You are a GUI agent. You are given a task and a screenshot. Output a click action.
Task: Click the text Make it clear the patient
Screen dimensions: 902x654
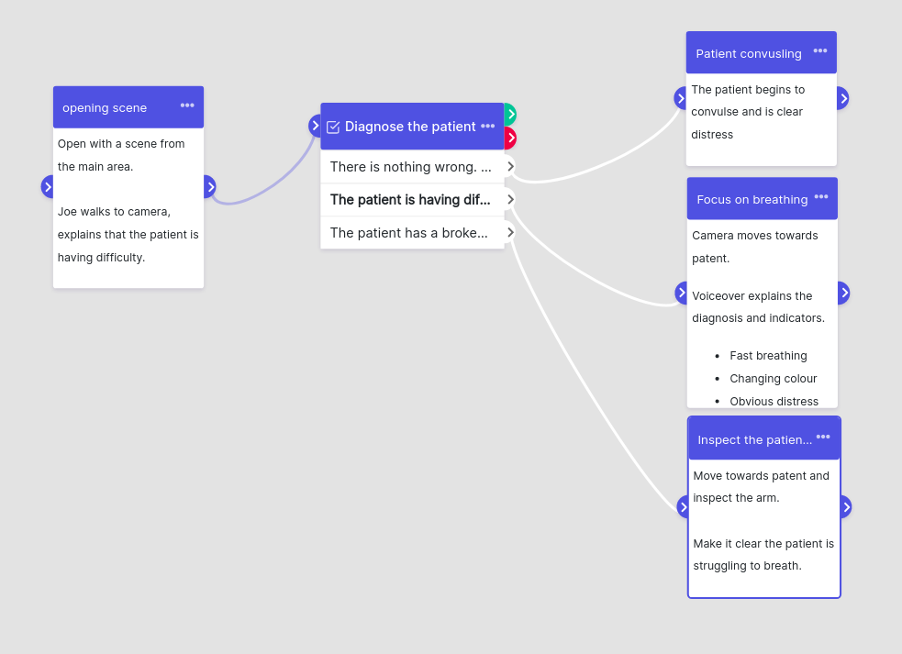click(763, 555)
